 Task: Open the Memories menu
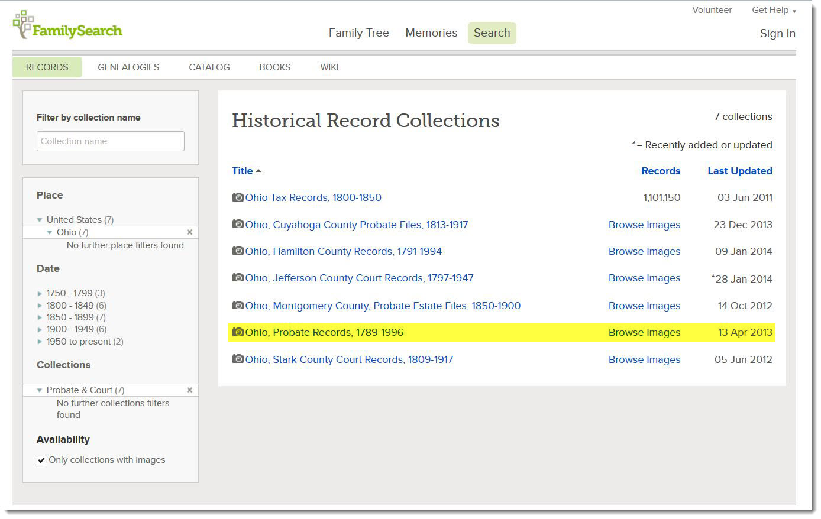[x=431, y=33]
